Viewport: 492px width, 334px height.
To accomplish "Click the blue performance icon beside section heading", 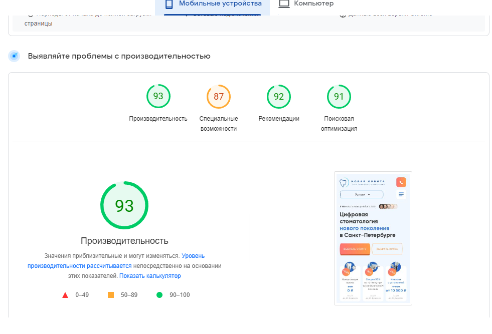I will (x=14, y=56).
